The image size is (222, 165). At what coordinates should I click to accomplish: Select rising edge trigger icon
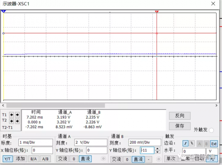click(185, 143)
